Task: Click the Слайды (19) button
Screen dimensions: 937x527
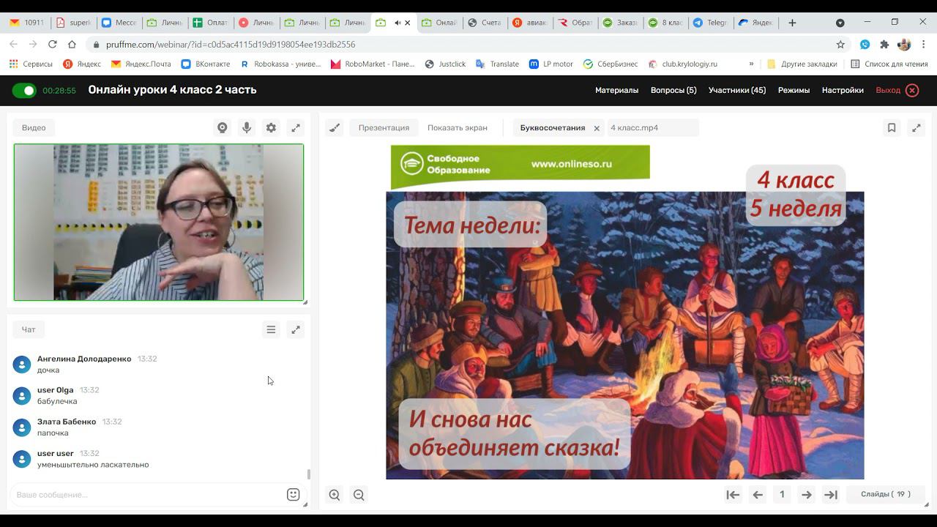Action: point(886,494)
